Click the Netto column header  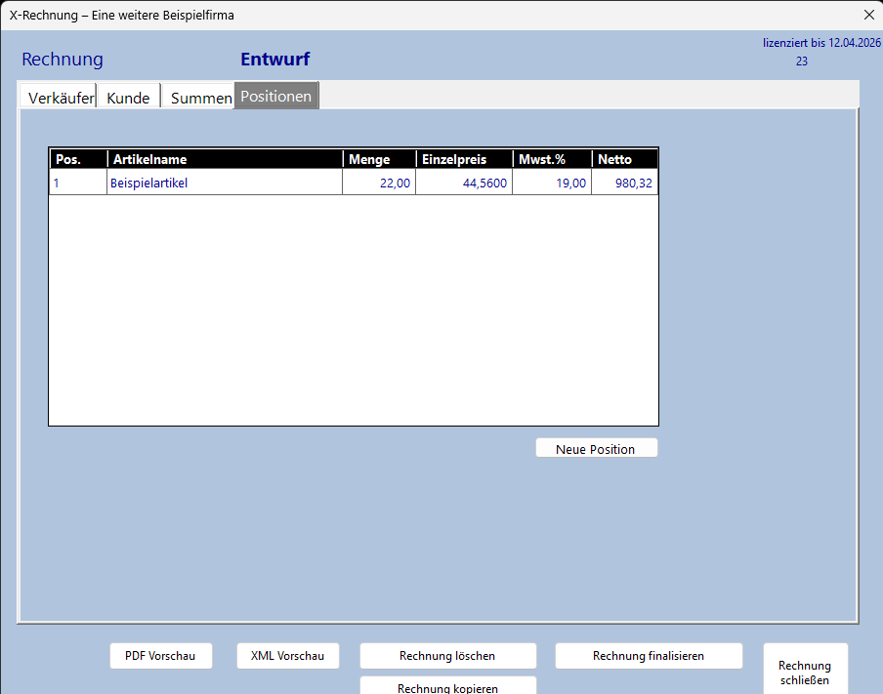(624, 159)
